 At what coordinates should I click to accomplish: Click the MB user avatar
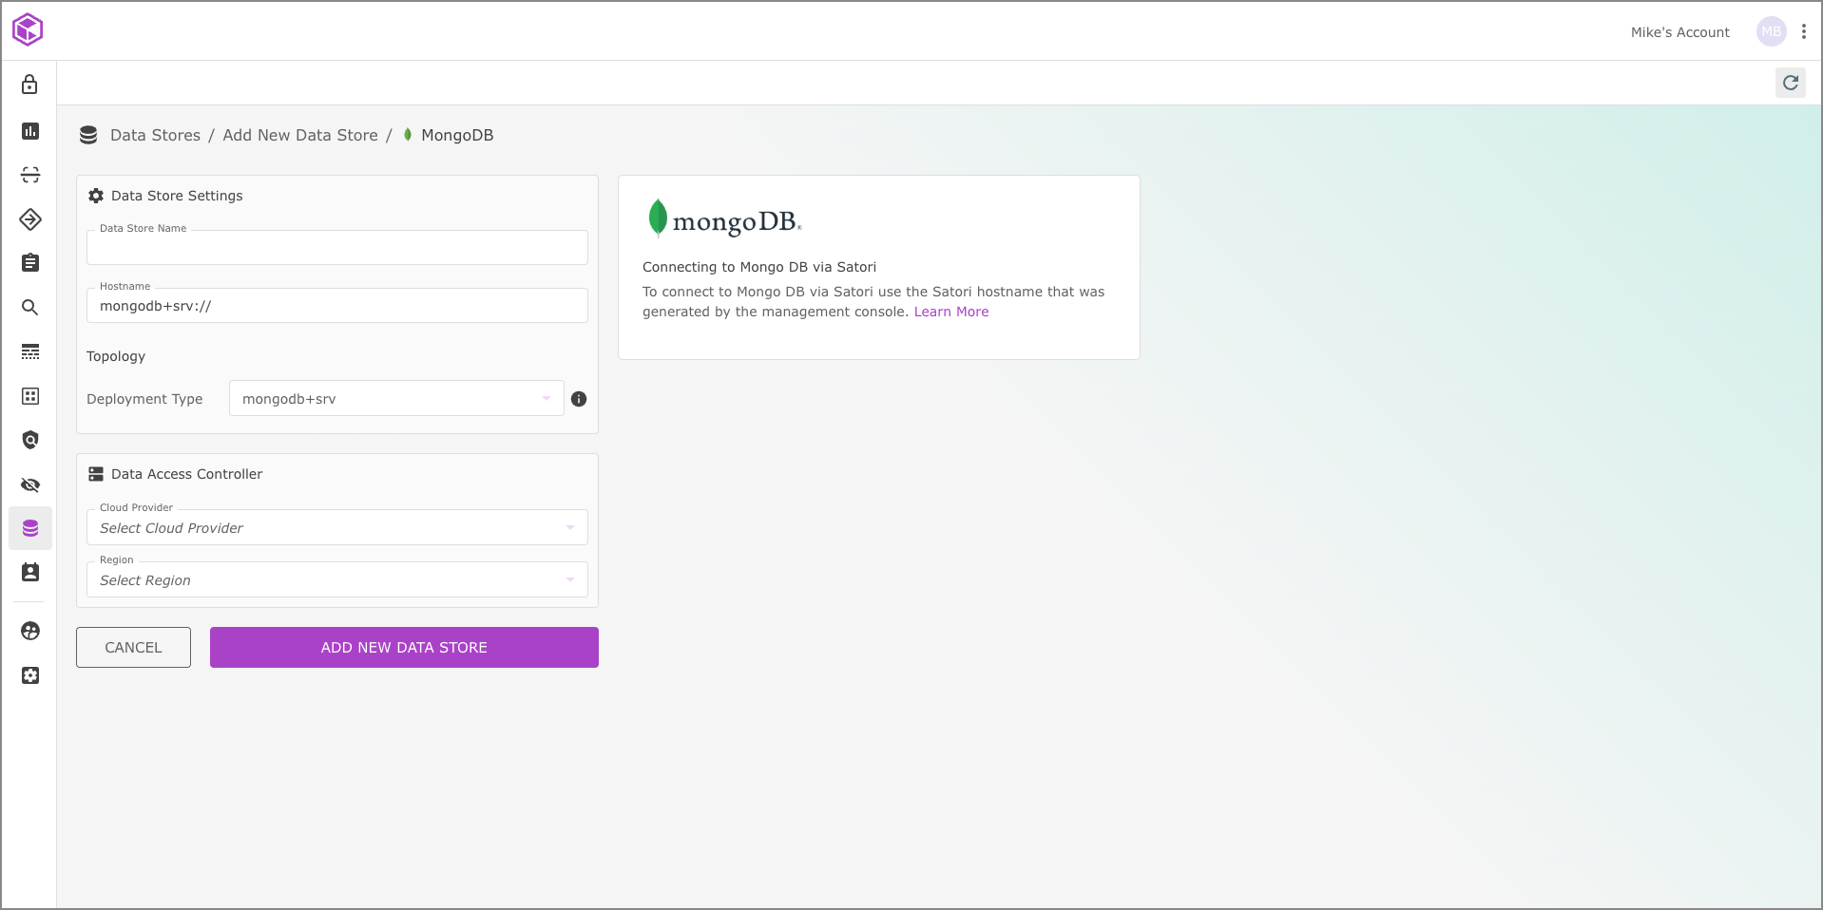pyautogui.click(x=1771, y=32)
